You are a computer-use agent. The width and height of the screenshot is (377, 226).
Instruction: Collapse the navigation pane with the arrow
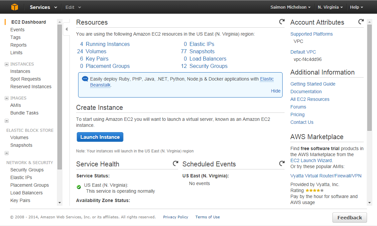click(66, 29)
